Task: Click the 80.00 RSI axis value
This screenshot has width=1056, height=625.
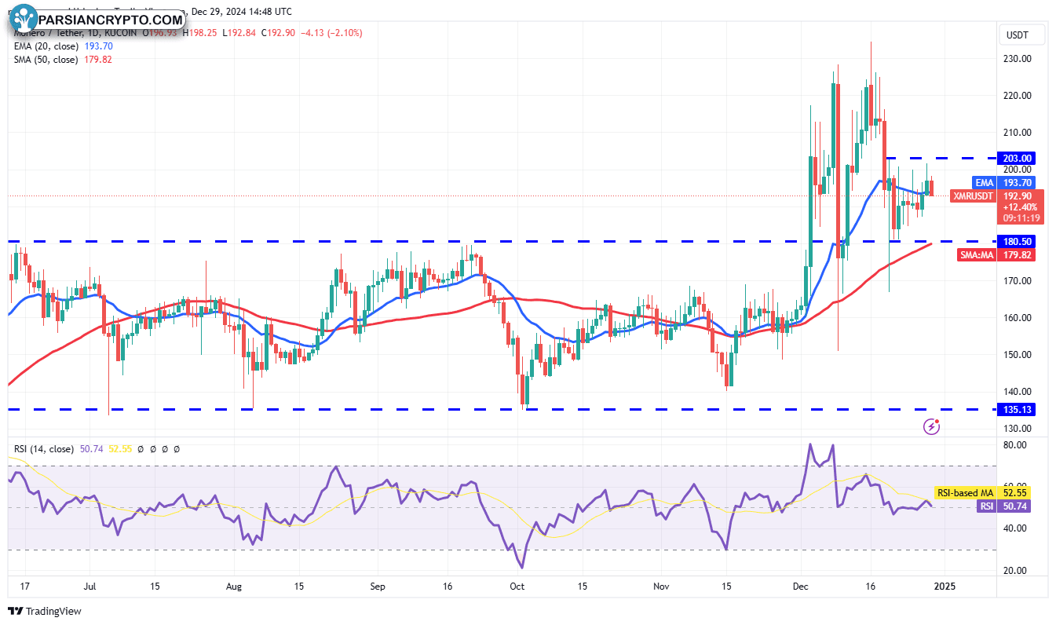Action: (1015, 445)
